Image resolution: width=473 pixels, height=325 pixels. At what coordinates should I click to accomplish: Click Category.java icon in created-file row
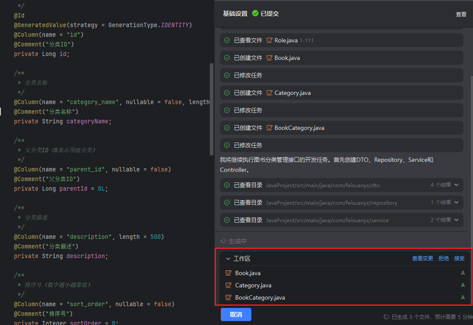269,93
